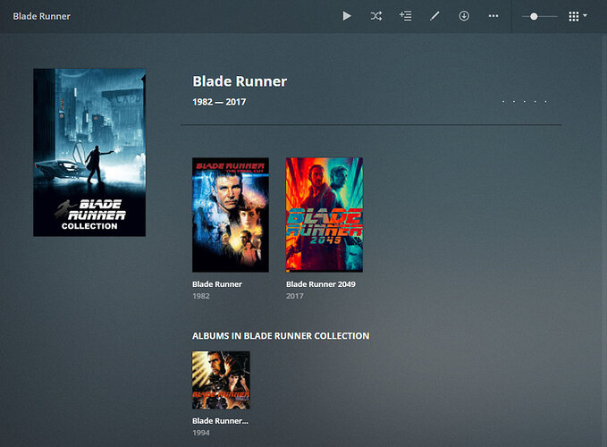This screenshot has height=447, width=607.
Task: Click the Blade Runner 1982 movie title
Action: coord(217,284)
